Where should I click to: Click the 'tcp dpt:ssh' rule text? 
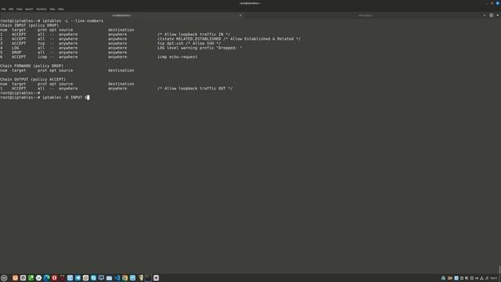click(x=170, y=43)
